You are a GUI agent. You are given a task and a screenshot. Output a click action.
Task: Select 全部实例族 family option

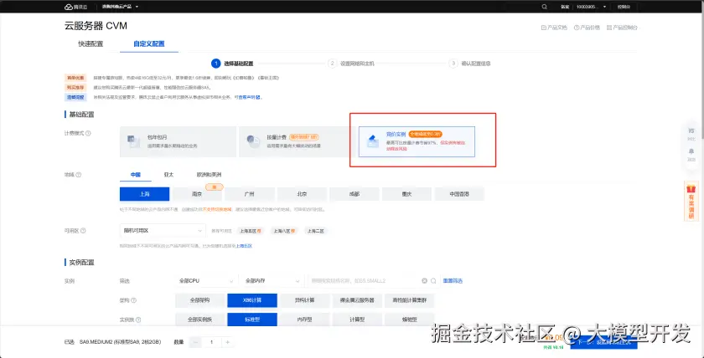199,320
